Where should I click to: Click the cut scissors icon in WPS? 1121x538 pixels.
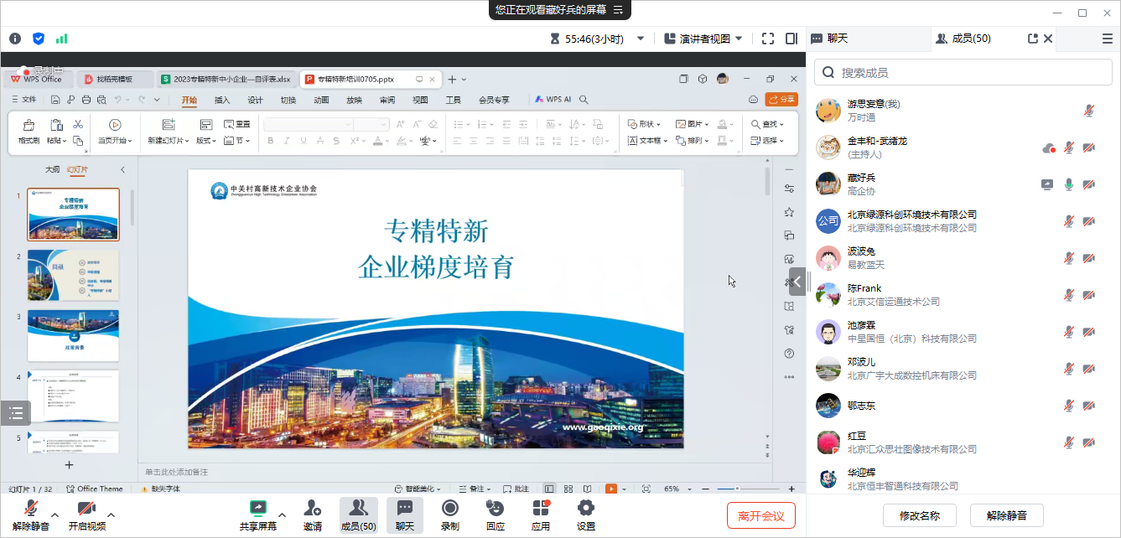coord(78,124)
